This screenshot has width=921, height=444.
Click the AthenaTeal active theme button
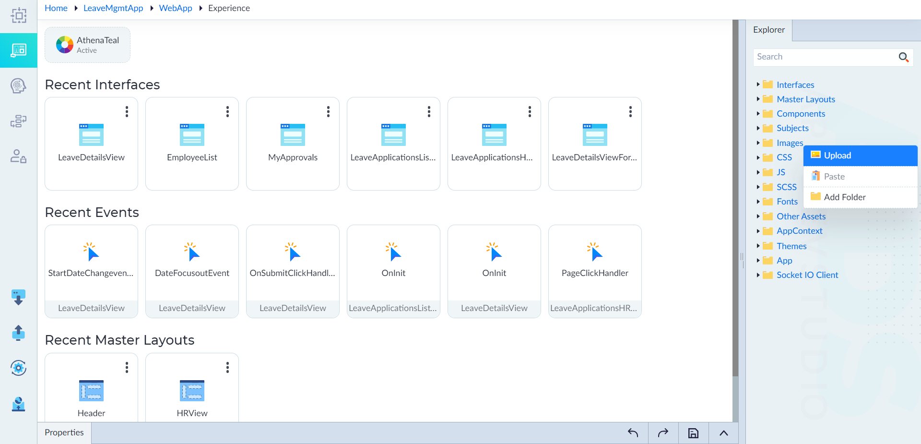(x=87, y=45)
